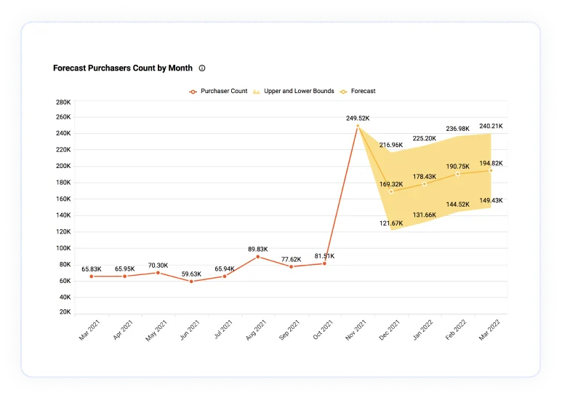Click the 280K y-axis label

(x=63, y=102)
